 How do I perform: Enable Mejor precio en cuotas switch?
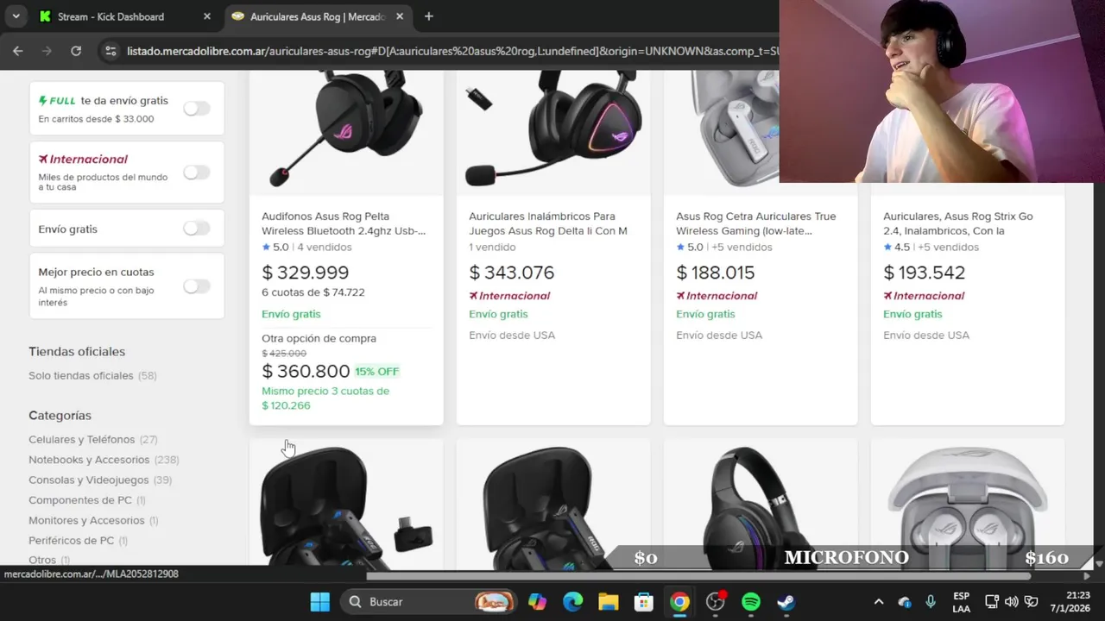pyautogui.click(x=197, y=285)
